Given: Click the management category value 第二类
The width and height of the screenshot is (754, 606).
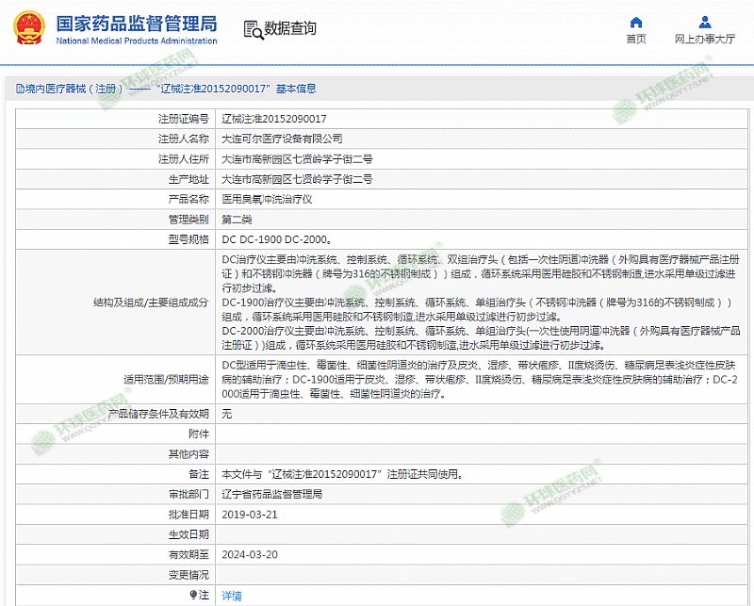Looking at the screenshot, I should pos(237,219).
